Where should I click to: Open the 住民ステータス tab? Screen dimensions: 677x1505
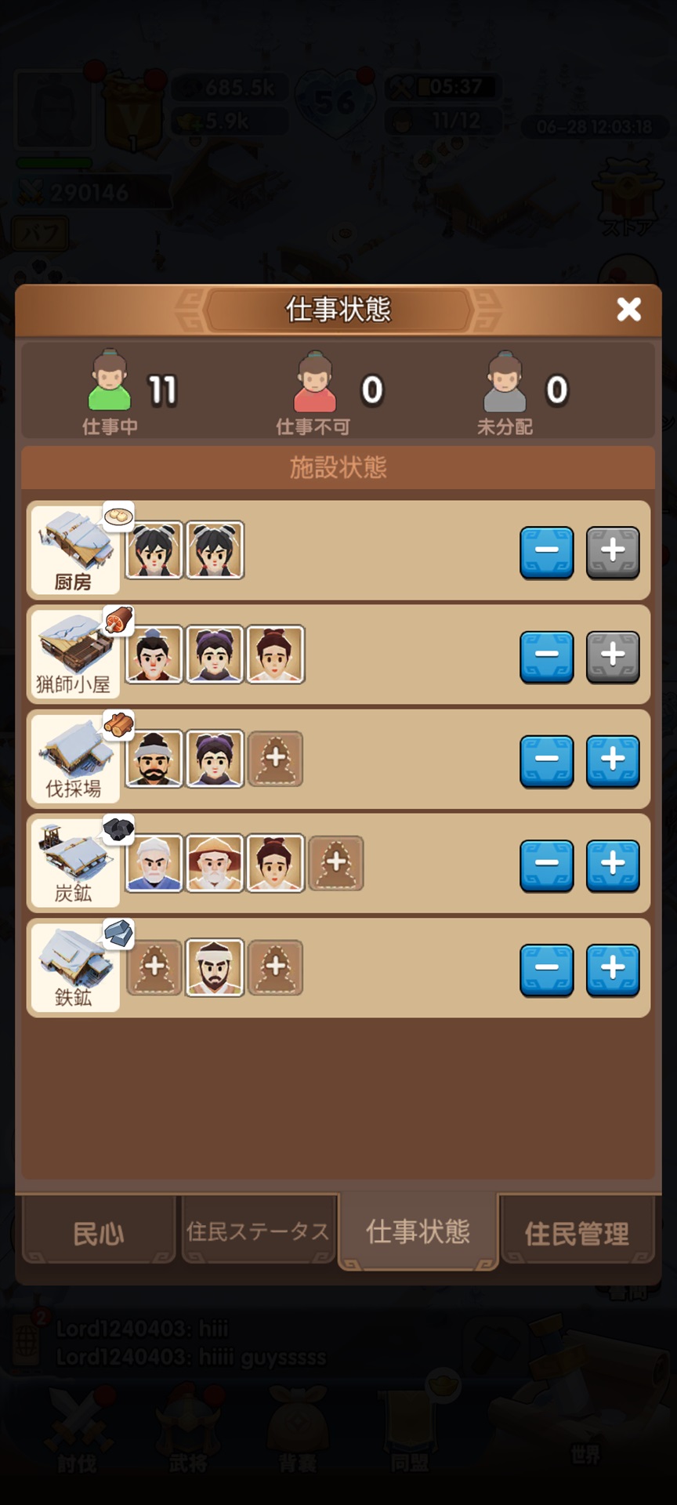[x=258, y=1231]
